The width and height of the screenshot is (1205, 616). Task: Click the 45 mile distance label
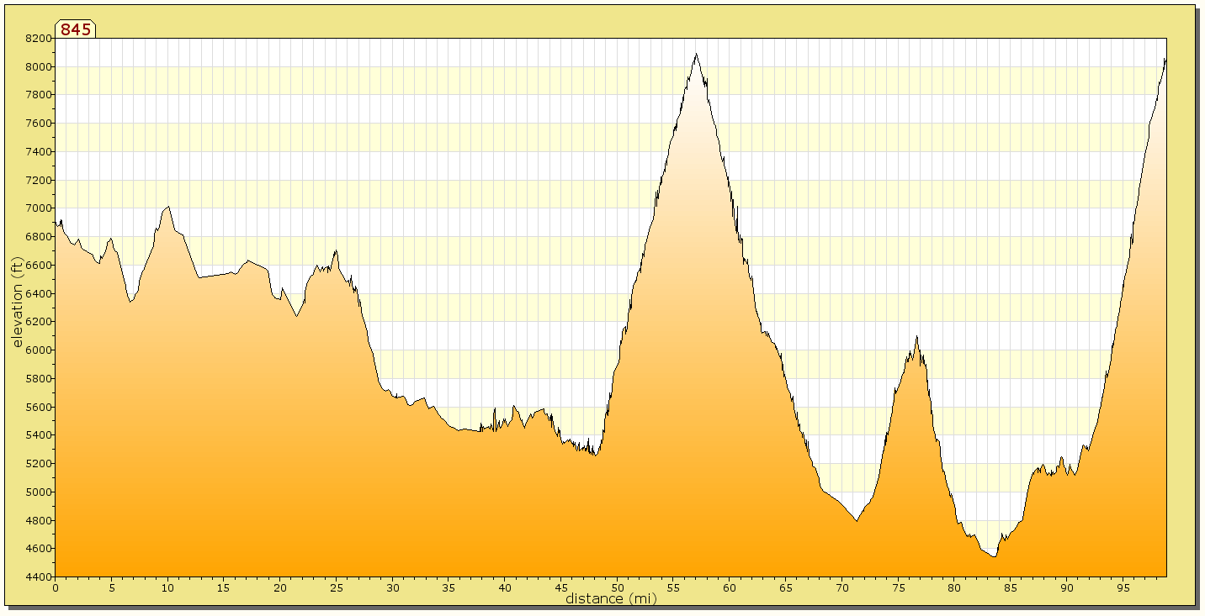coord(561,588)
